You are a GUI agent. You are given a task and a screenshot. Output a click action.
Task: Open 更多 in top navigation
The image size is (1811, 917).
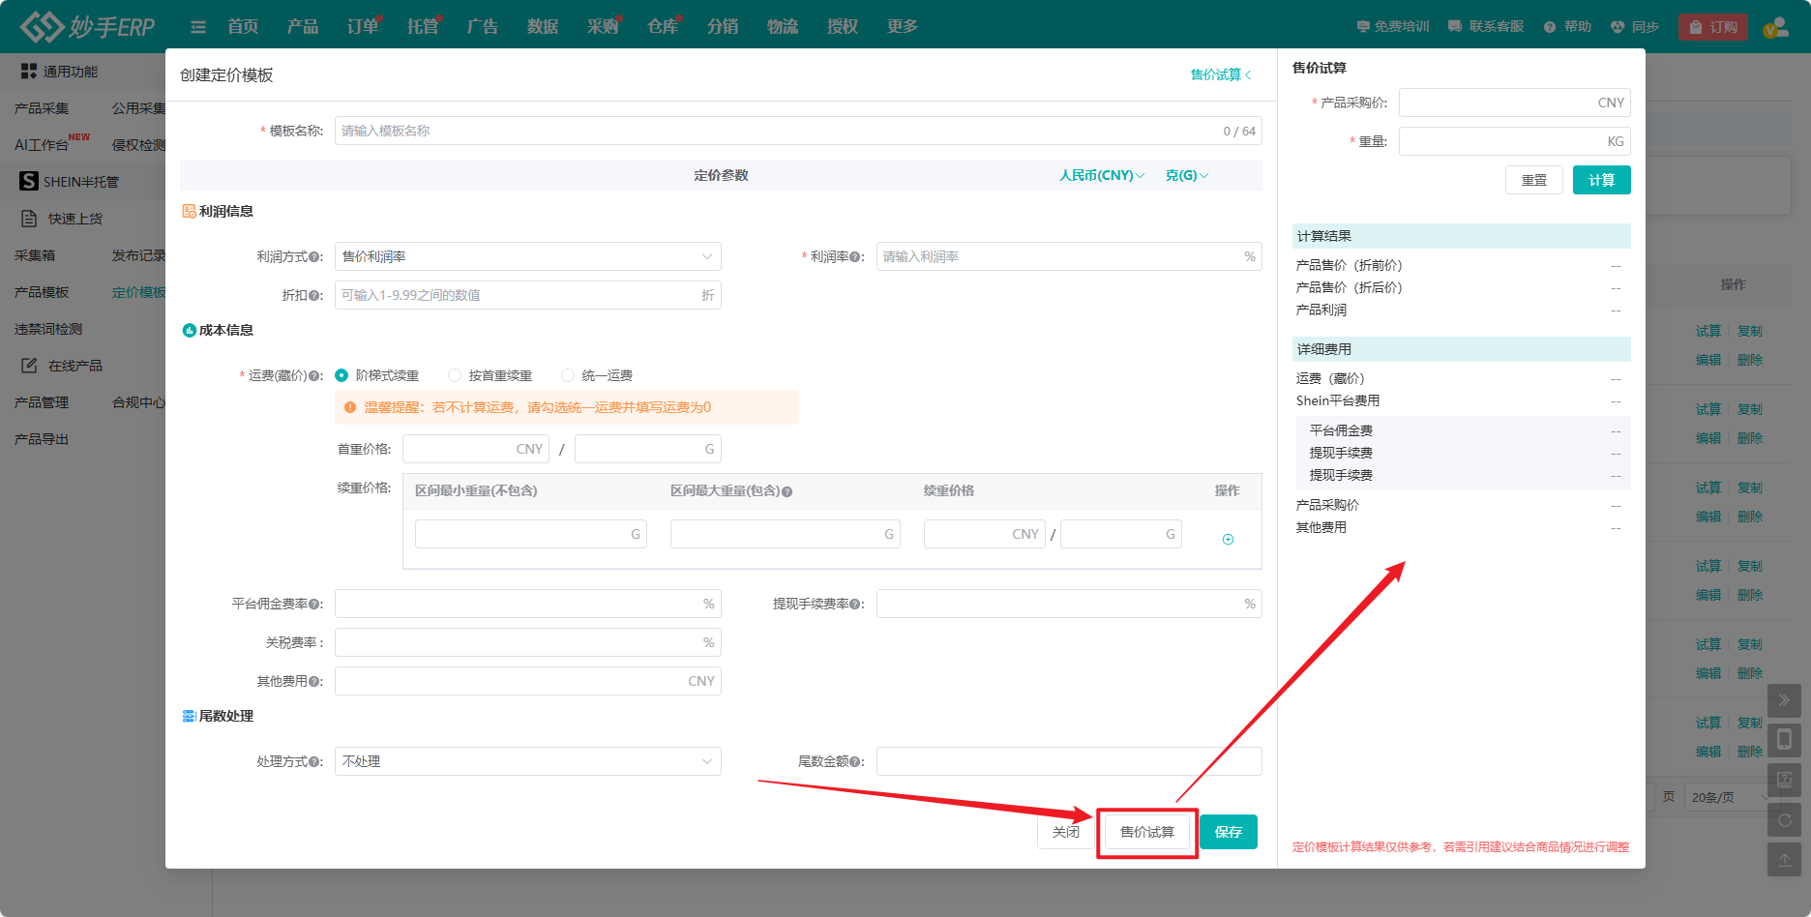[x=903, y=27]
